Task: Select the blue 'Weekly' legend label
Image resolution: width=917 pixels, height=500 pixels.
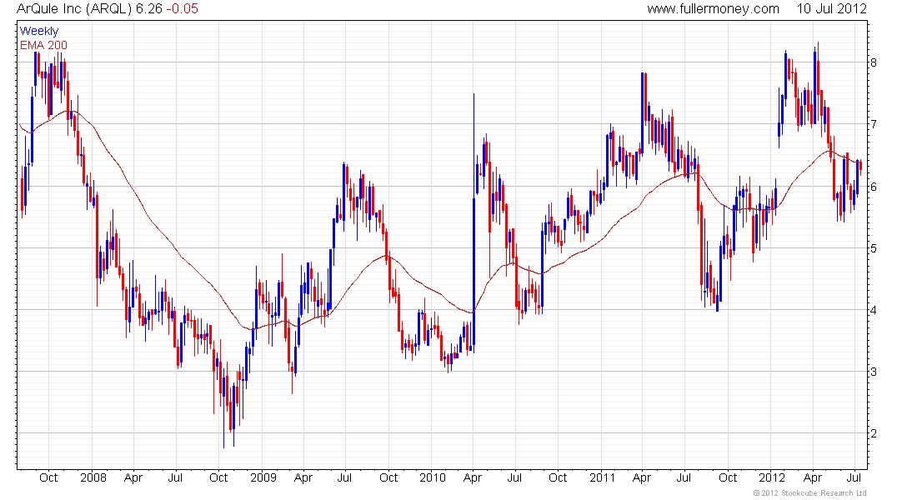Action: pos(39,31)
